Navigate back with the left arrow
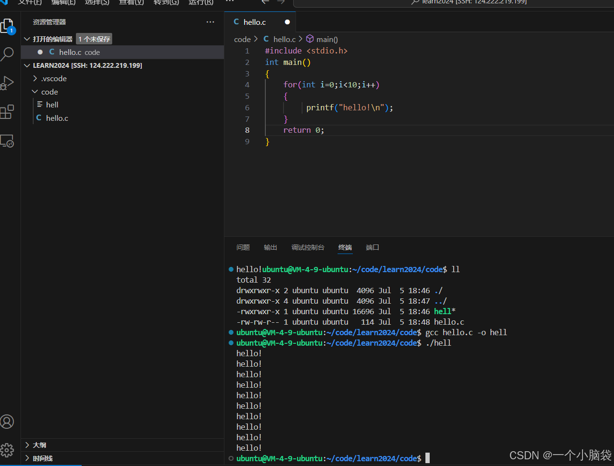The height and width of the screenshot is (466, 614). pos(265,2)
